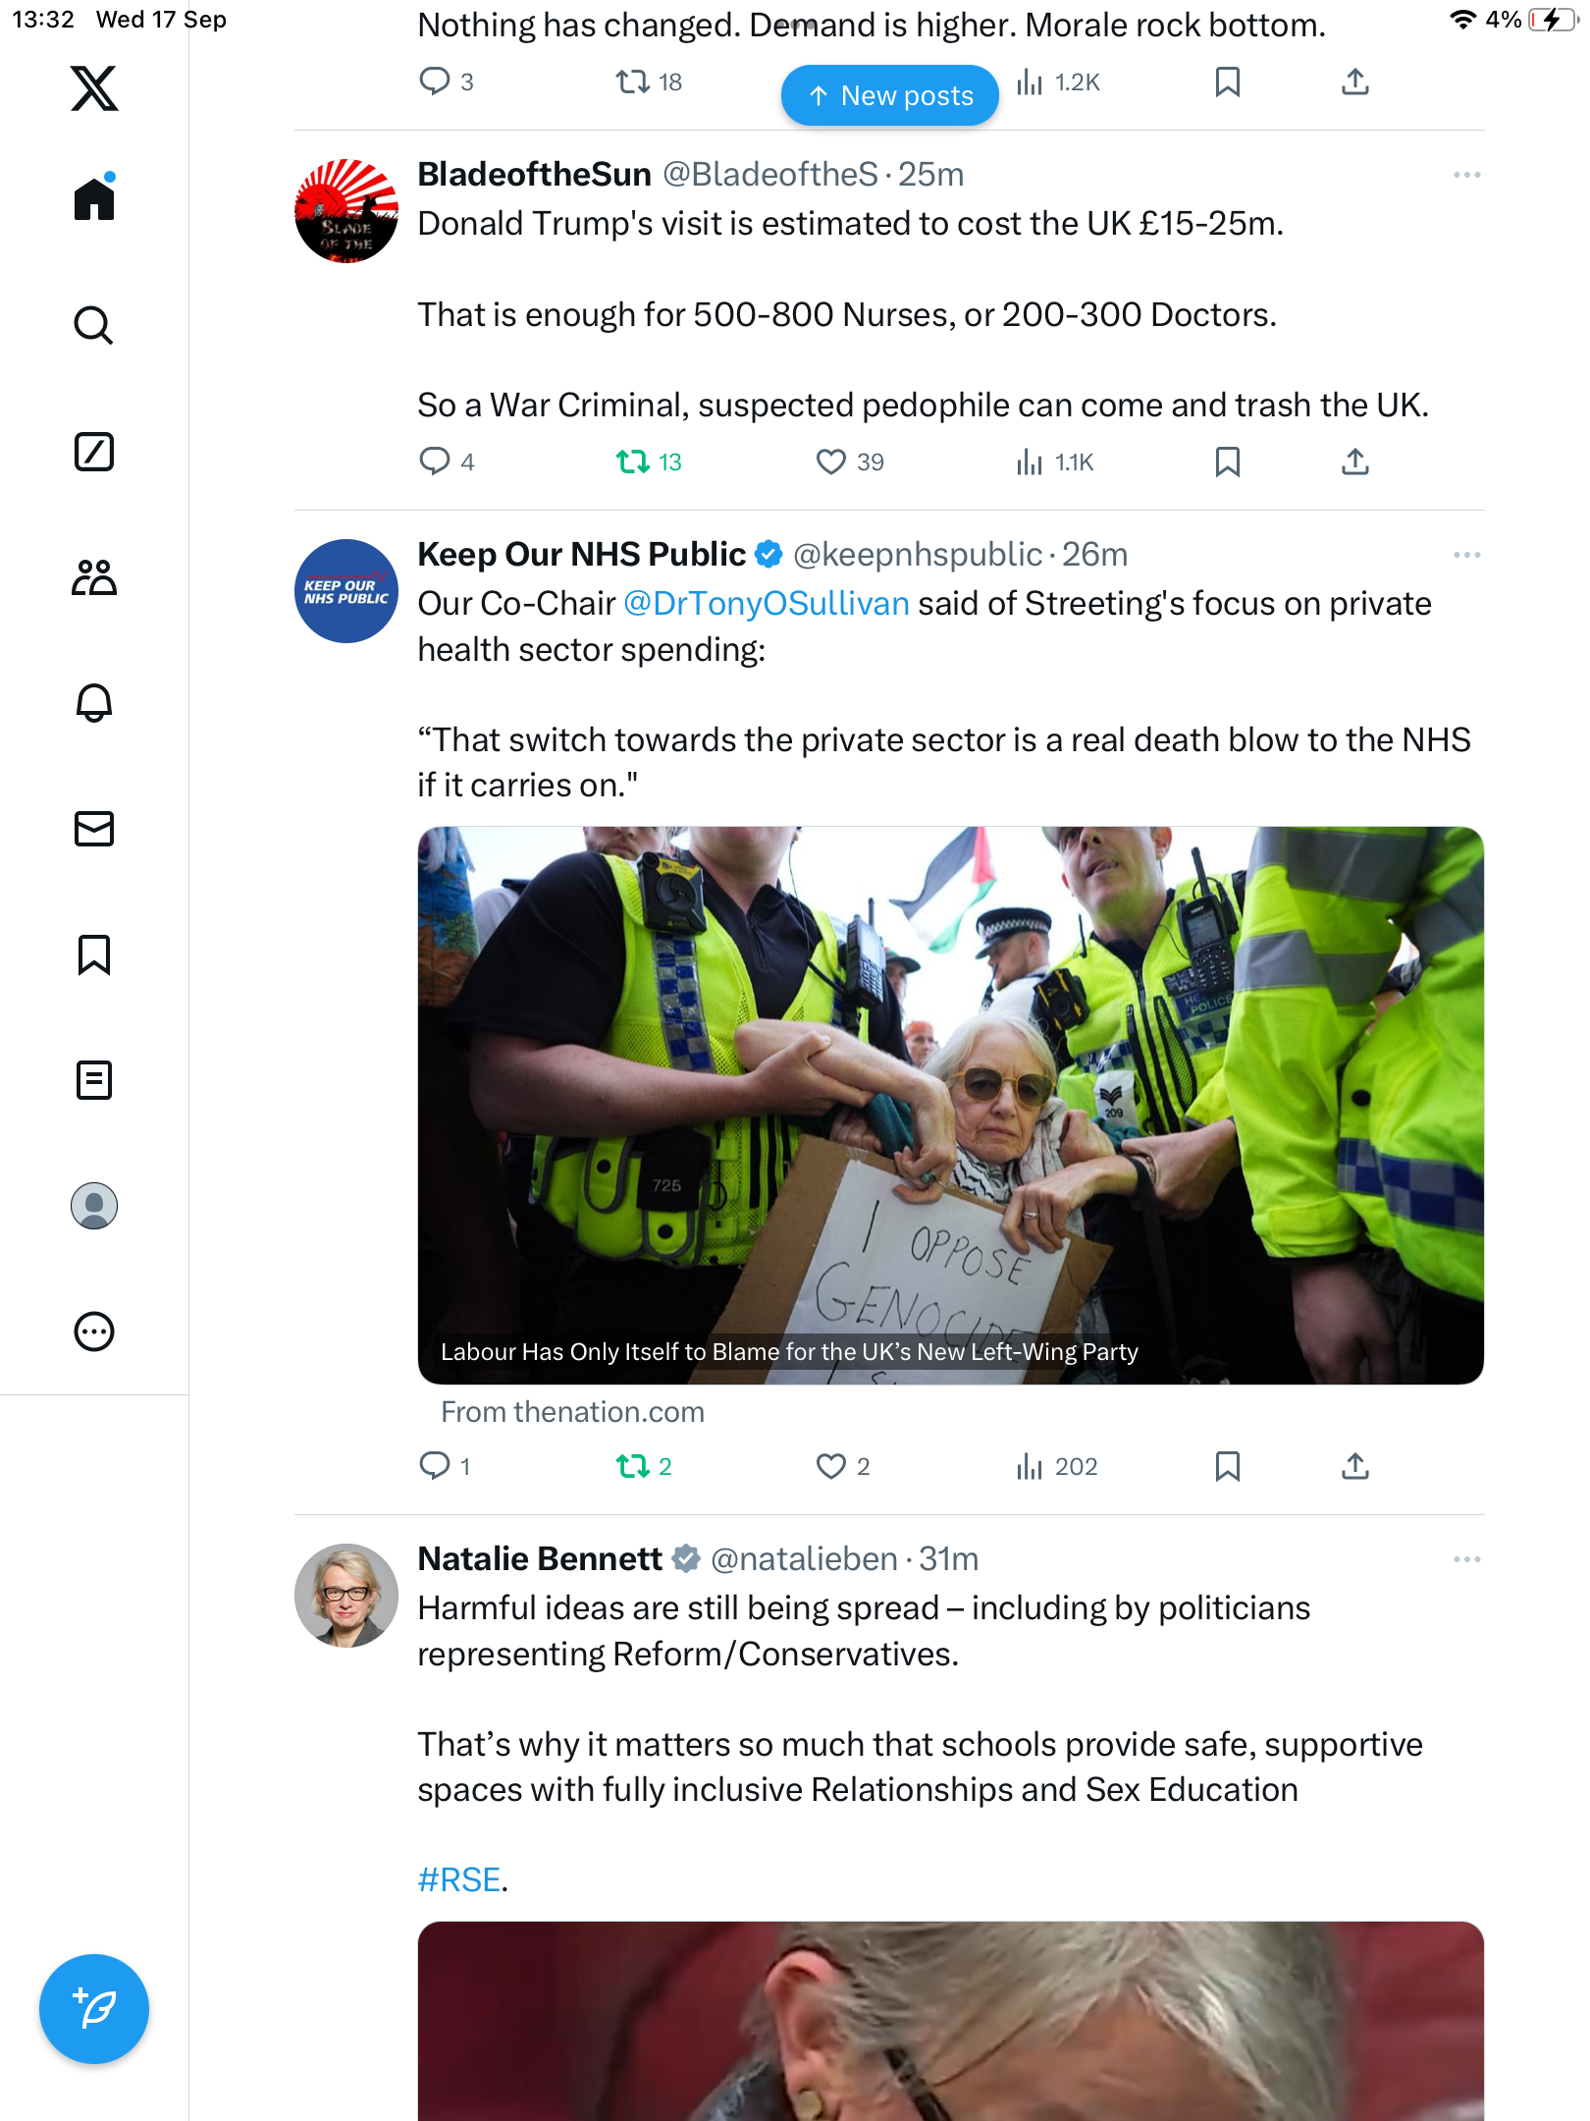The height and width of the screenshot is (2121, 1590).
Task: Open more options on Natalie Bennett post
Action: (x=1466, y=1559)
